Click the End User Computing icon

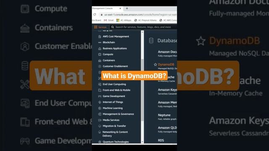tap(100, 84)
